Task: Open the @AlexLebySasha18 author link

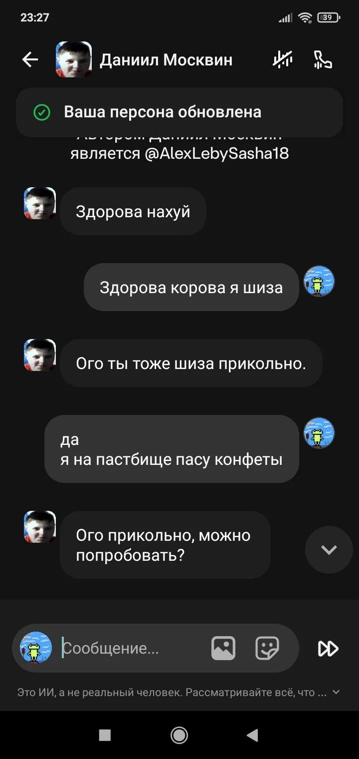Action: pyautogui.click(x=216, y=153)
